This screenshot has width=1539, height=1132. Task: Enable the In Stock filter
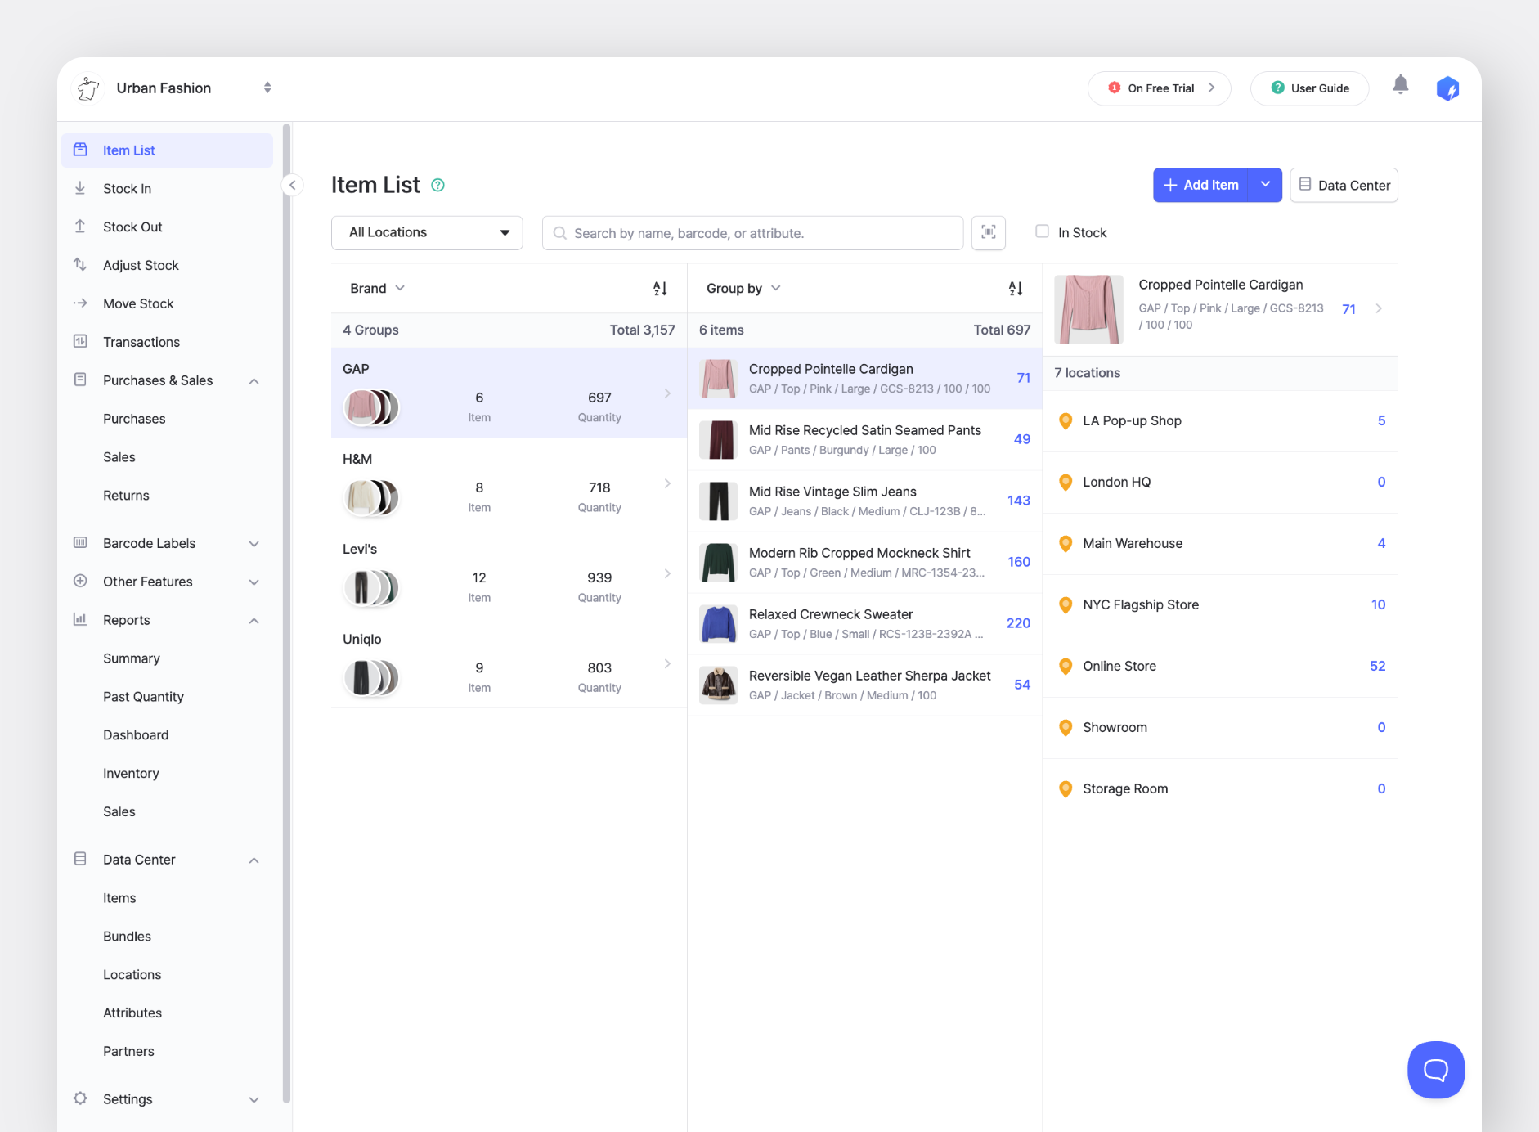[x=1042, y=231]
